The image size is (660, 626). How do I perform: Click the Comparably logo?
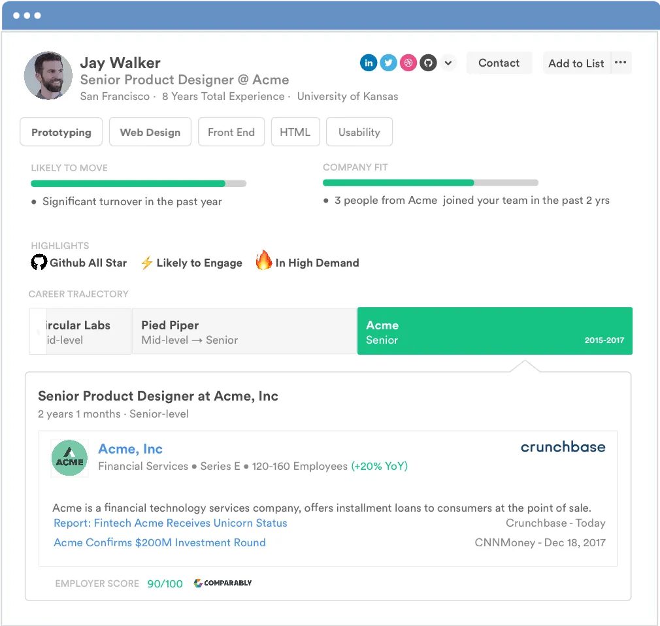[x=223, y=583]
